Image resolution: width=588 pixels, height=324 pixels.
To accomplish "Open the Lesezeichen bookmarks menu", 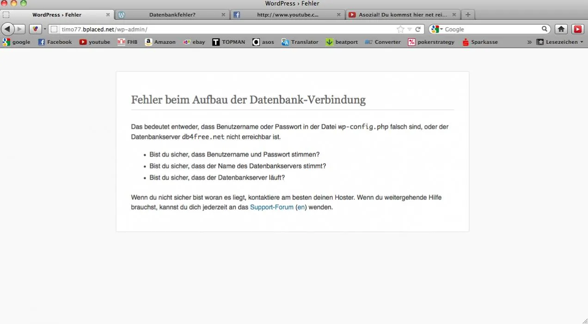I will point(559,42).
